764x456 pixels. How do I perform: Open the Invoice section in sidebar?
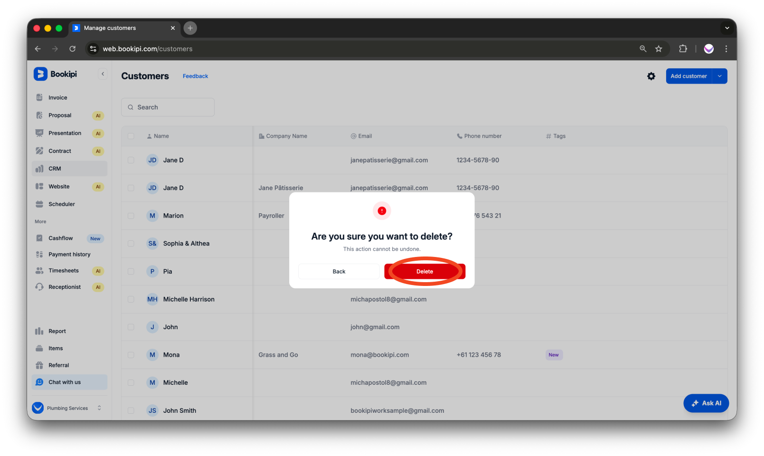pos(57,97)
